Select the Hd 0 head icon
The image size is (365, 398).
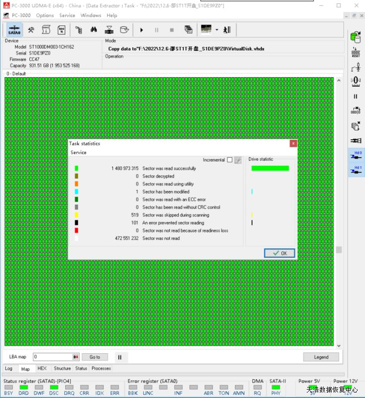(357, 155)
